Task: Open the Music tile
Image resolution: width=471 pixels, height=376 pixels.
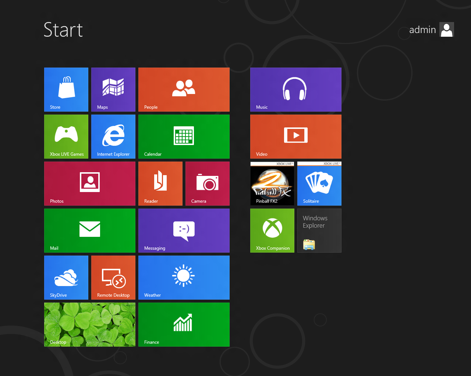Action: (296, 90)
